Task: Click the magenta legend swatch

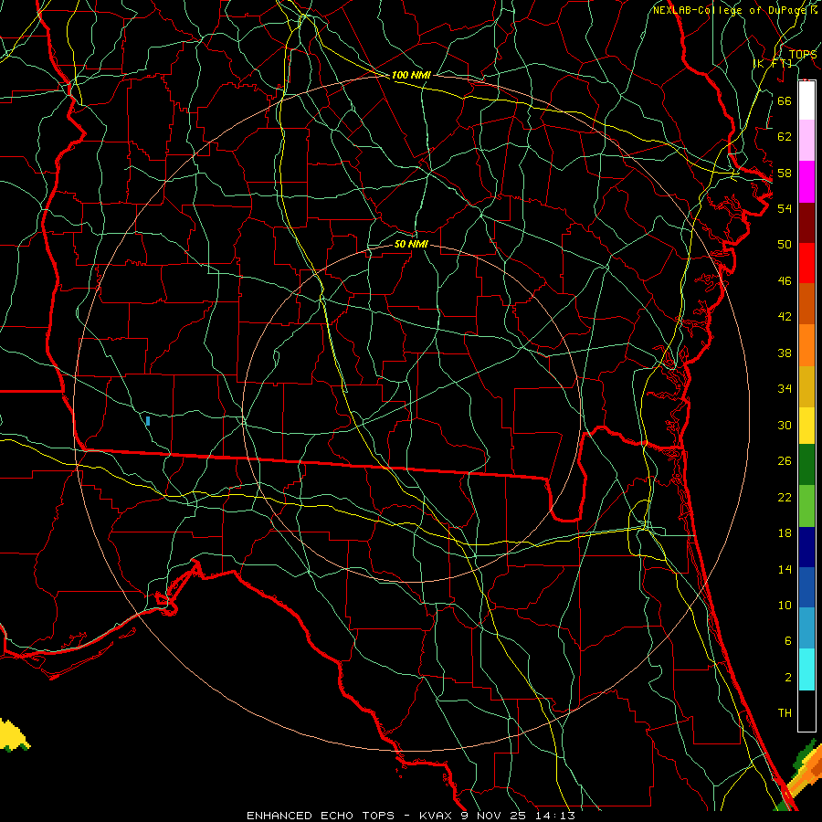Action: coord(806,182)
